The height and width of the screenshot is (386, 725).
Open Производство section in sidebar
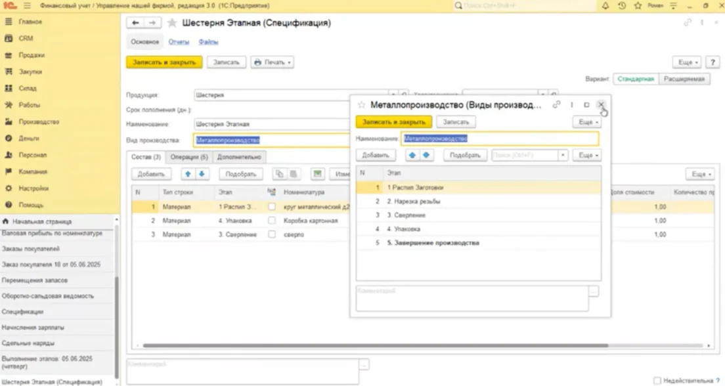[39, 121]
